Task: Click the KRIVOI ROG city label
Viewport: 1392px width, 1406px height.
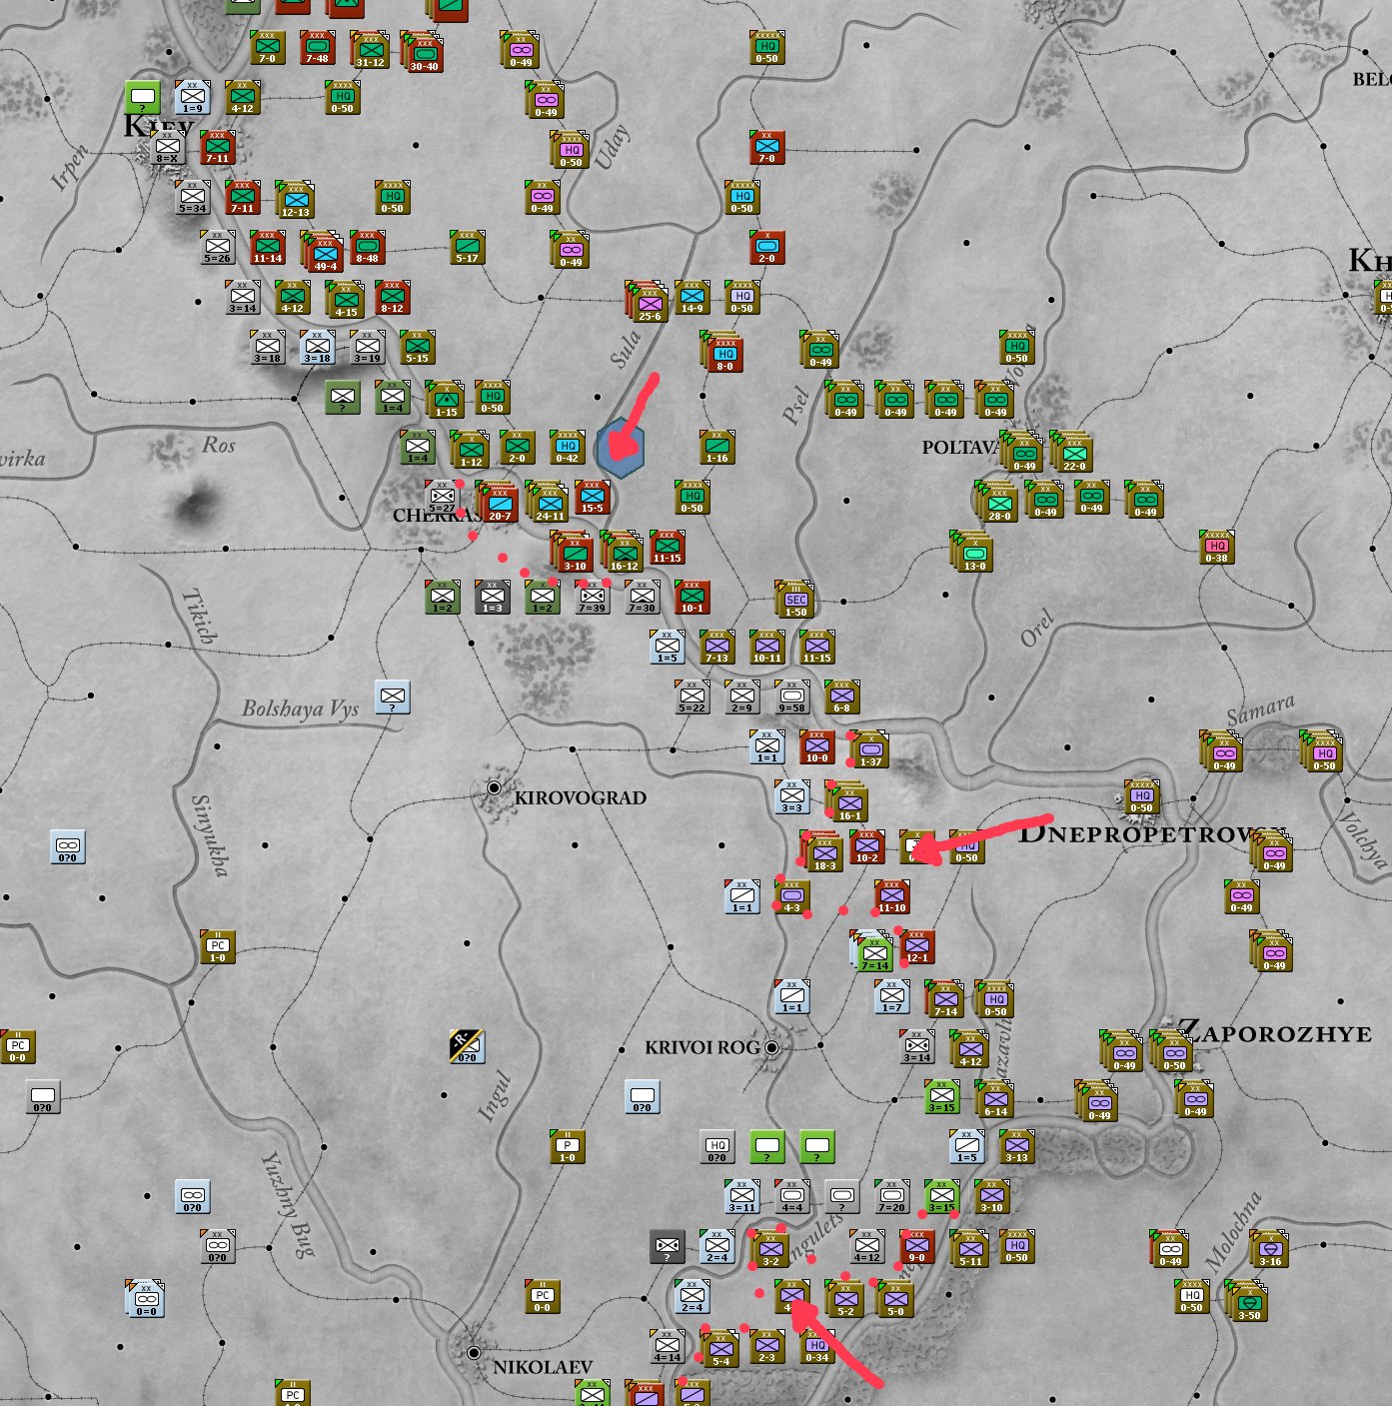Action: pyautogui.click(x=702, y=1047)
